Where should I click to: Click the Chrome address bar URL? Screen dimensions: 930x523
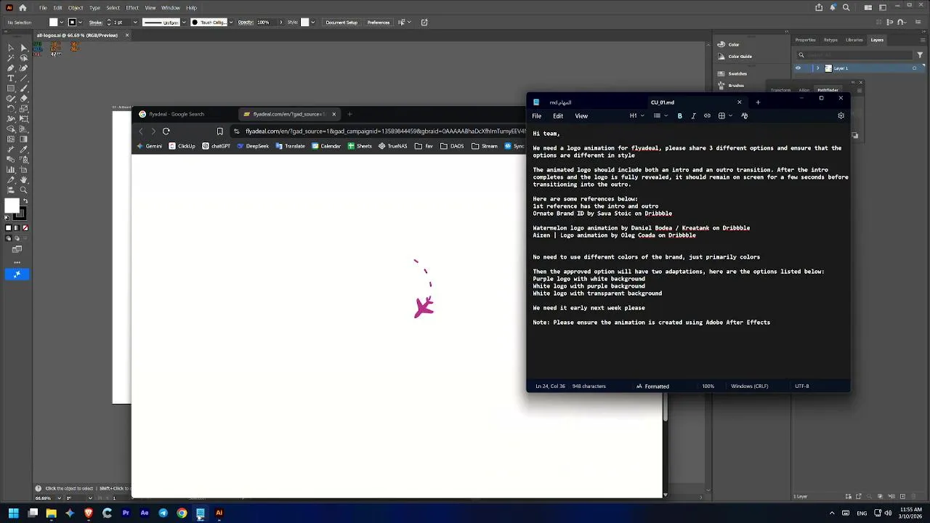(385, 131)
